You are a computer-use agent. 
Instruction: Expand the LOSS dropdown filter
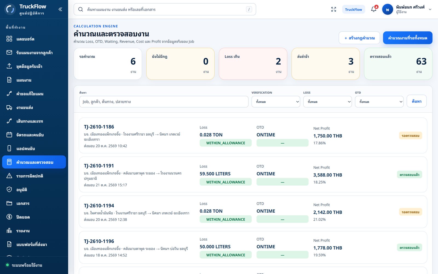click(327, 102)
